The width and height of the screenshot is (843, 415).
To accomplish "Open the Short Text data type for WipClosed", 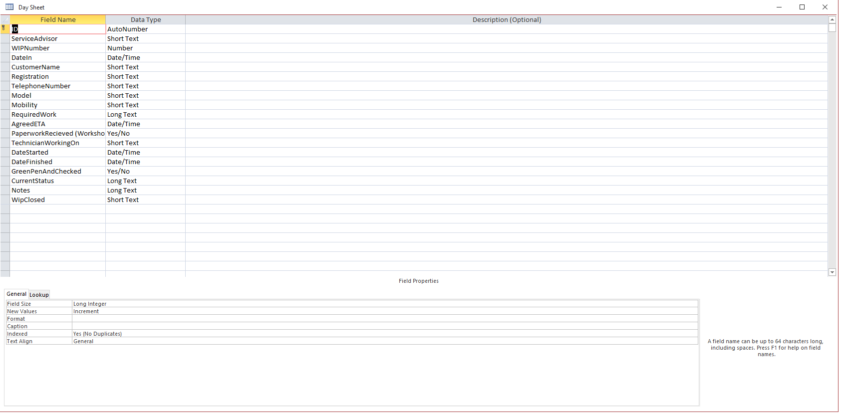I will pos(145,200).
